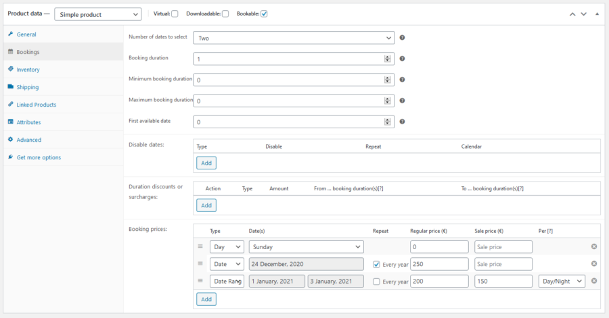Open the Linked Products tab

click(x=64, y=104)
